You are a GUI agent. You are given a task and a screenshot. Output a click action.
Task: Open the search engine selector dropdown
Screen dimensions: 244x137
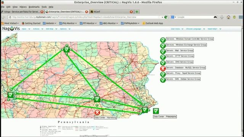174,17
